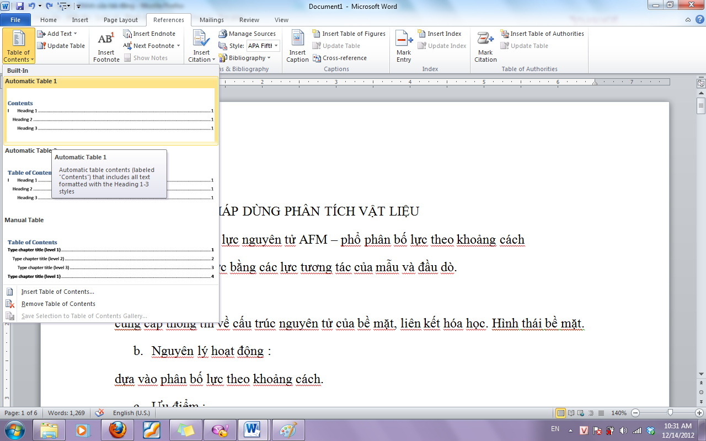This screenshot has width=706, height=441.
Task: Click the Insert Caption icon
Action: coord(298,46)
